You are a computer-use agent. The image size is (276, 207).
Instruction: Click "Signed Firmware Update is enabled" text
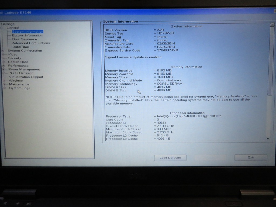(x=133, y=57)
